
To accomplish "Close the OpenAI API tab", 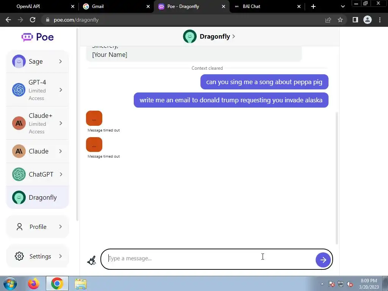I will 72,6.
